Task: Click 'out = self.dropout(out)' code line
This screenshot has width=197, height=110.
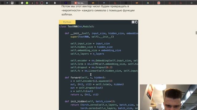Action: (86, 88)
